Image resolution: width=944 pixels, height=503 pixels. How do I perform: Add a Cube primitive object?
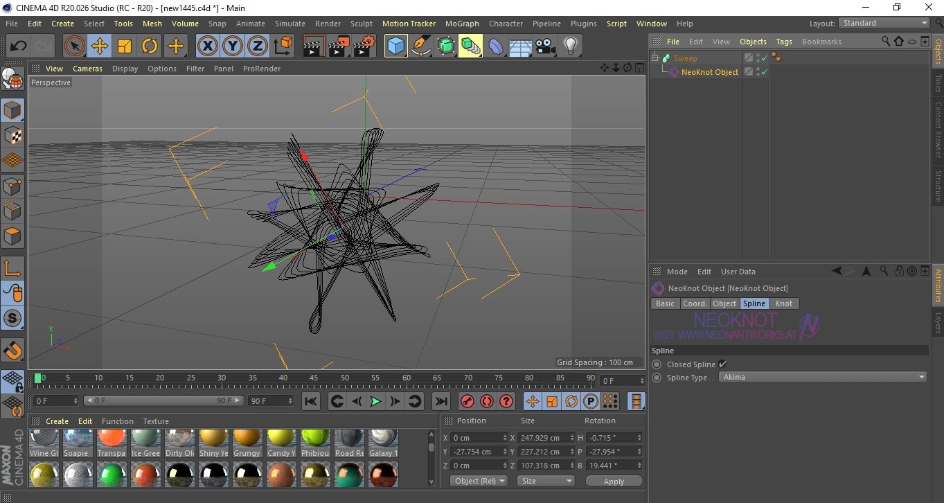coord(395,46)
